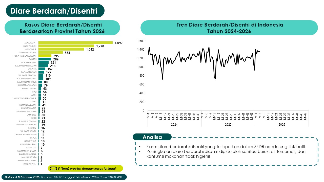Click the province chart title heading
The height and width of the screenshot is (182, 324).
coord(62,28)
